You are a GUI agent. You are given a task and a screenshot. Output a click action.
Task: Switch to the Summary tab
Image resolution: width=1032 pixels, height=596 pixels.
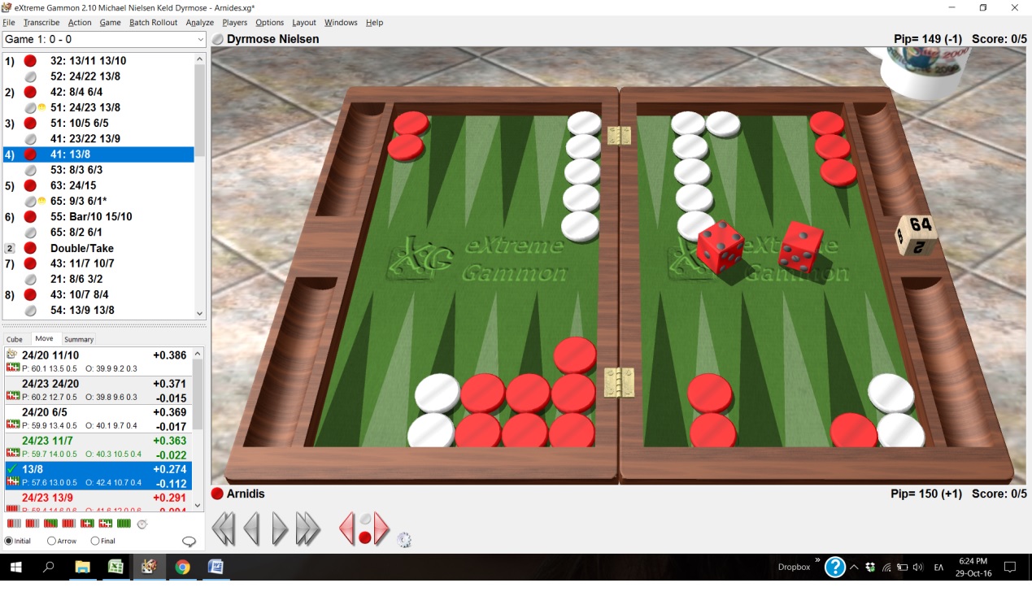(x=79, y=339)
